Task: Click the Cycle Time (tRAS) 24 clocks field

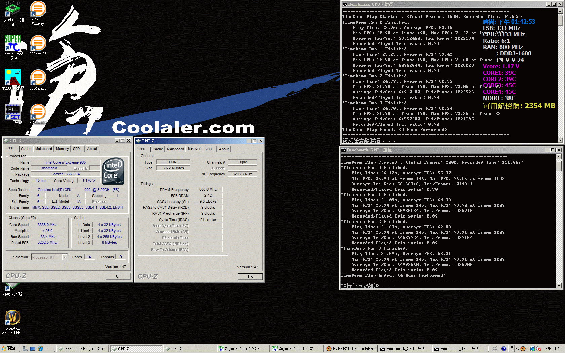Action: (x=208, y=220)
